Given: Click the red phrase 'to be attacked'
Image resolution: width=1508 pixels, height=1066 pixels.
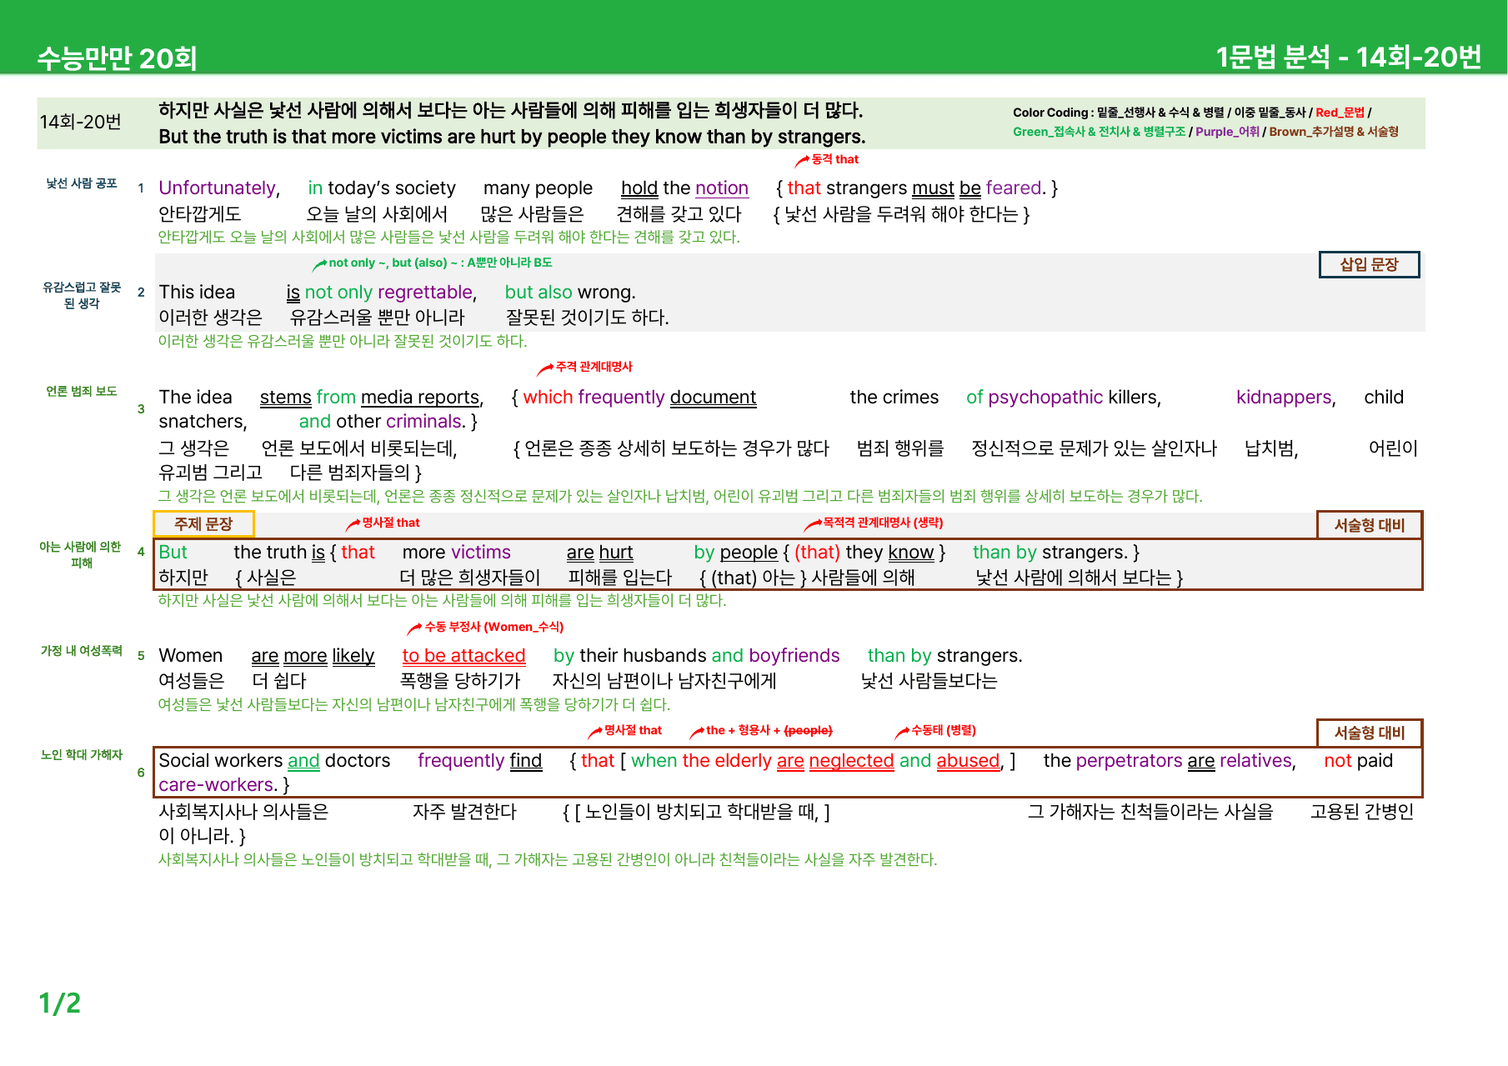Looking at the screenshot, I should click(463, 656).
